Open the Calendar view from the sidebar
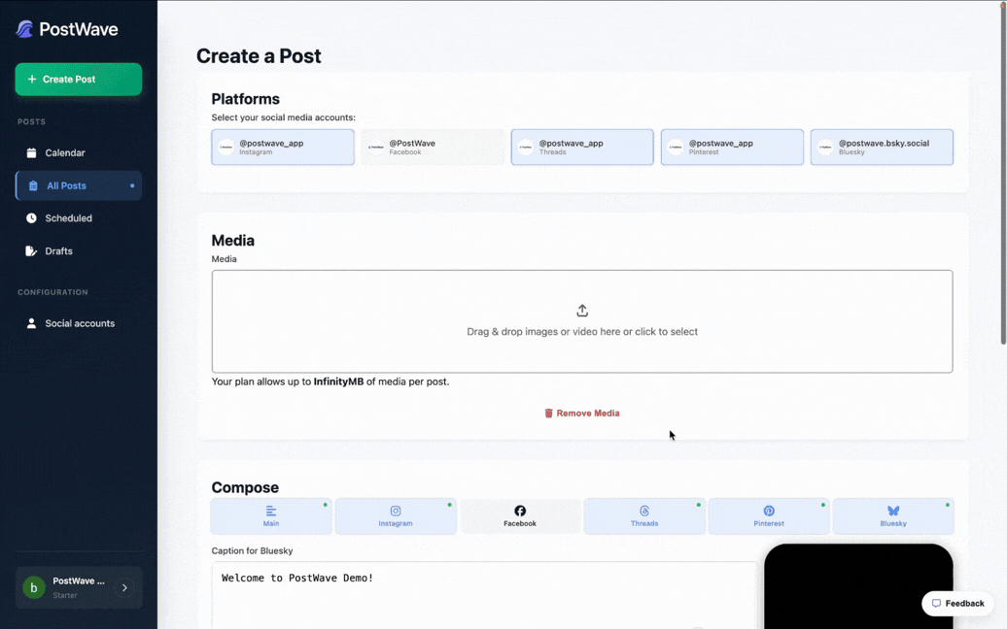Image resolution: width=1007 pixels, height=629 pixels. (64, 152)
